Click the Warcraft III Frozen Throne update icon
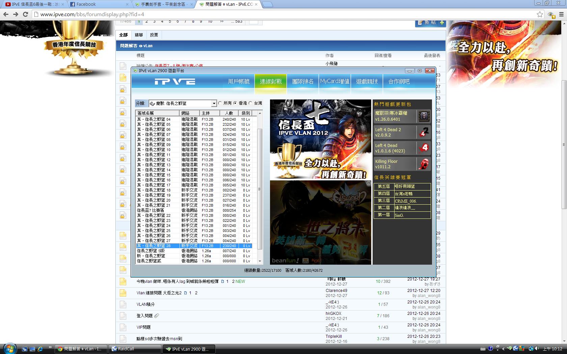Image resolution: width=567 pixels, height=354 pixels. 424,116
